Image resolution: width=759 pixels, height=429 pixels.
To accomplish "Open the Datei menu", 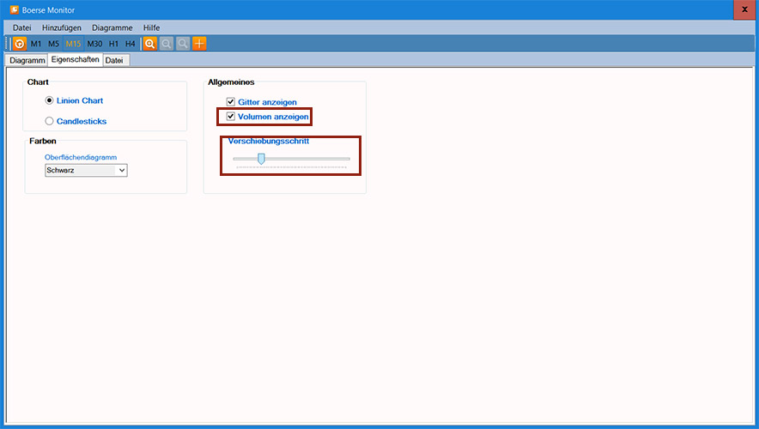I will 21,27.
